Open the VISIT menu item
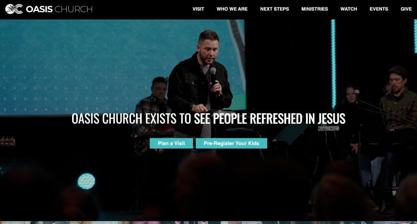Image resolution: width=417 pixels, height=224 pixels. pos(198,9)
